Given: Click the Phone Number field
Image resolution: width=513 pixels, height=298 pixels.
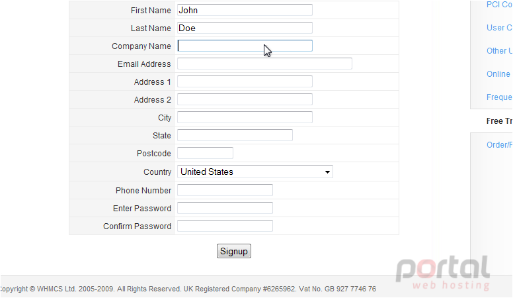Looking at the screenshot, I should pyautogui.click(x=225, y=190).
